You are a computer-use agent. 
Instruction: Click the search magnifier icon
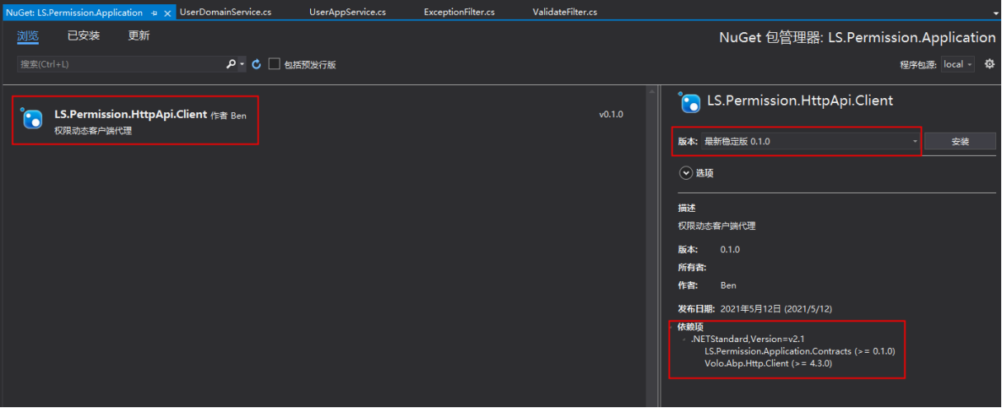(231, 64)
